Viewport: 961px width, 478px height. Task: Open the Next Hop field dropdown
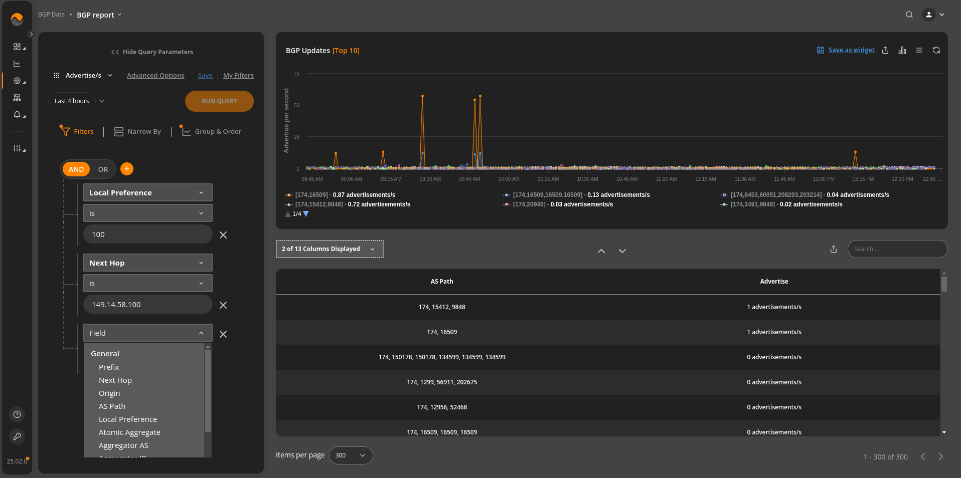(x=148, y=263)
